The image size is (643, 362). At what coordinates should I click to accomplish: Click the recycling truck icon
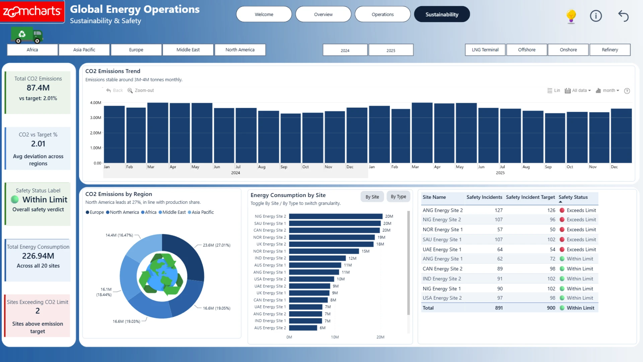[27, 35]
